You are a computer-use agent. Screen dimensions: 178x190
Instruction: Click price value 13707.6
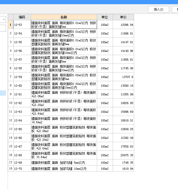(128, 77)
